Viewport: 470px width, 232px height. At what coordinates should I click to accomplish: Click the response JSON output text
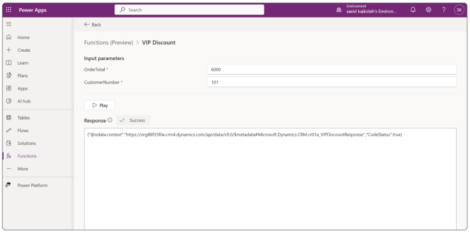coord(245,135)
